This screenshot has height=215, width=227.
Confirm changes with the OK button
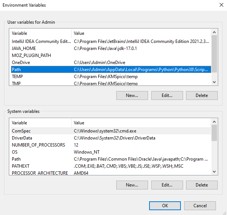tap(165, 206)
